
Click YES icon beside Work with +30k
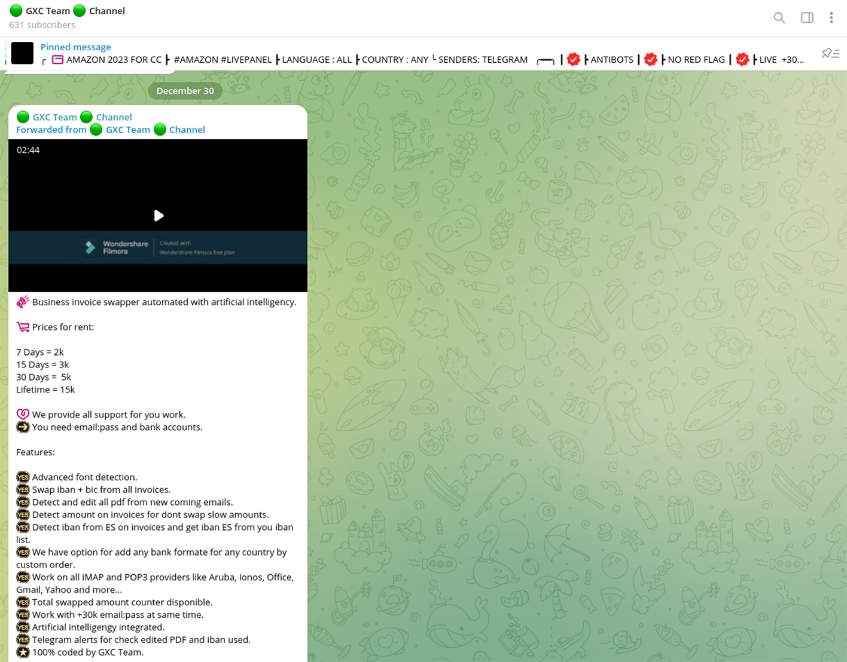23,615
